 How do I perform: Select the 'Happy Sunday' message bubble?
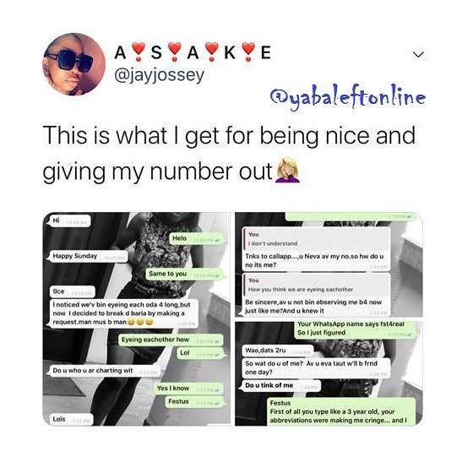point(88,257)
